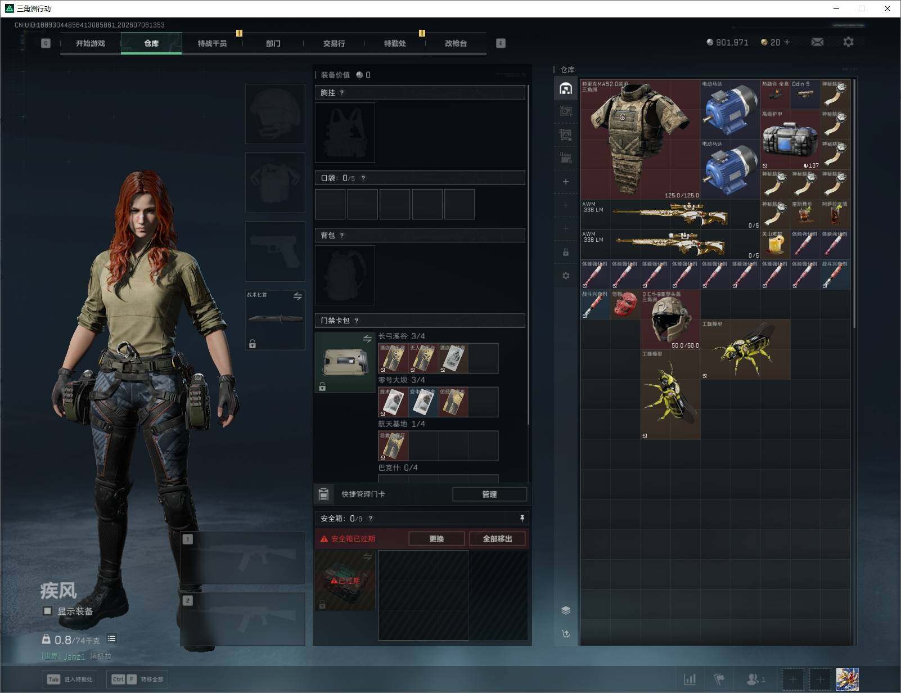The image size is (901, 693).
Task: Click the equipment panel vertical scrollbar
Action: 528,253
